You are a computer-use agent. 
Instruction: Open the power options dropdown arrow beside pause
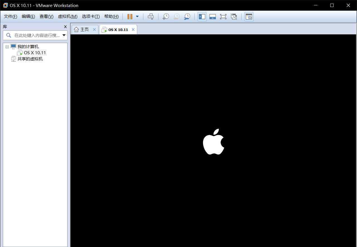coord(137,16)
